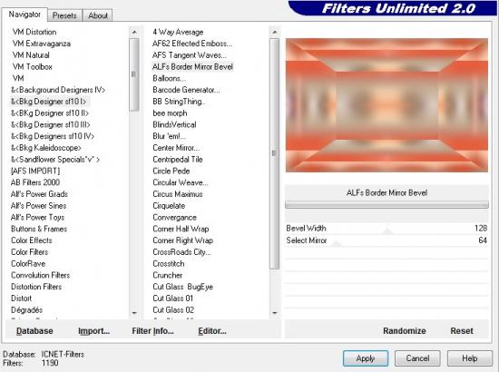499x372 pixels.
Task: Click the category list scroll-up arrow
Action: 134,32
